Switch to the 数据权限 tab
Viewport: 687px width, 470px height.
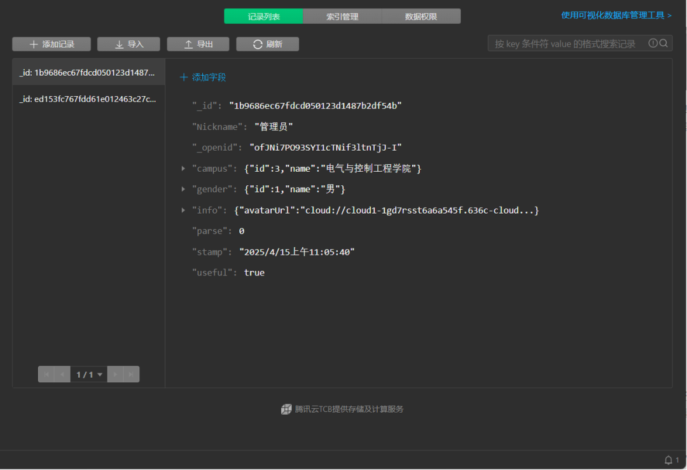tap(421, 17)
